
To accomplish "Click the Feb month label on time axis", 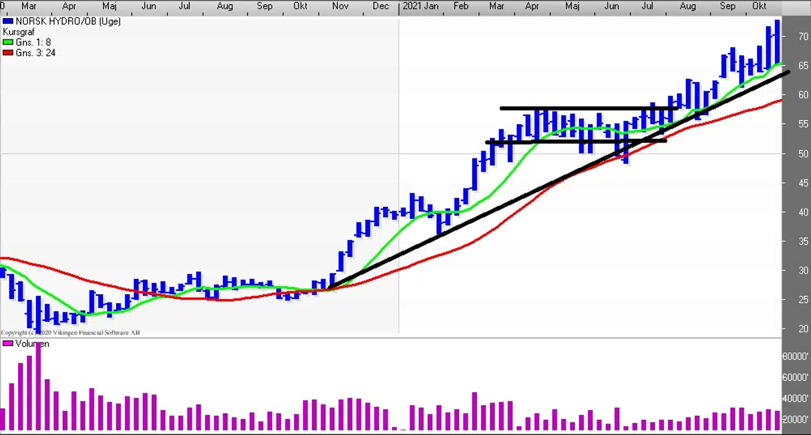I will pyautogui.click(x=461, y=6).
